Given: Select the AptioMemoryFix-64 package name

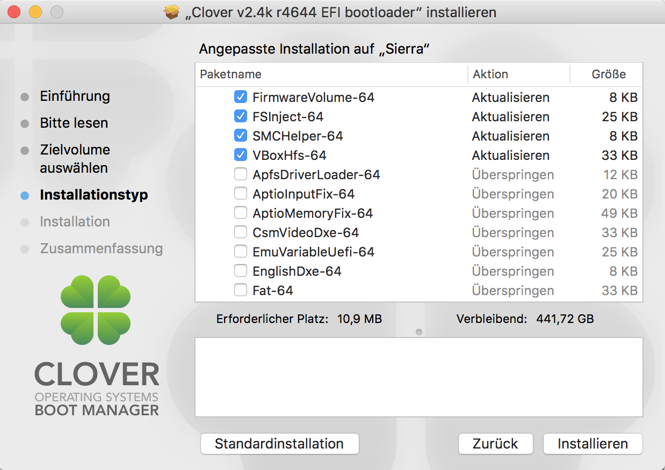Looking at the screenshot, I should click(313, 213).
